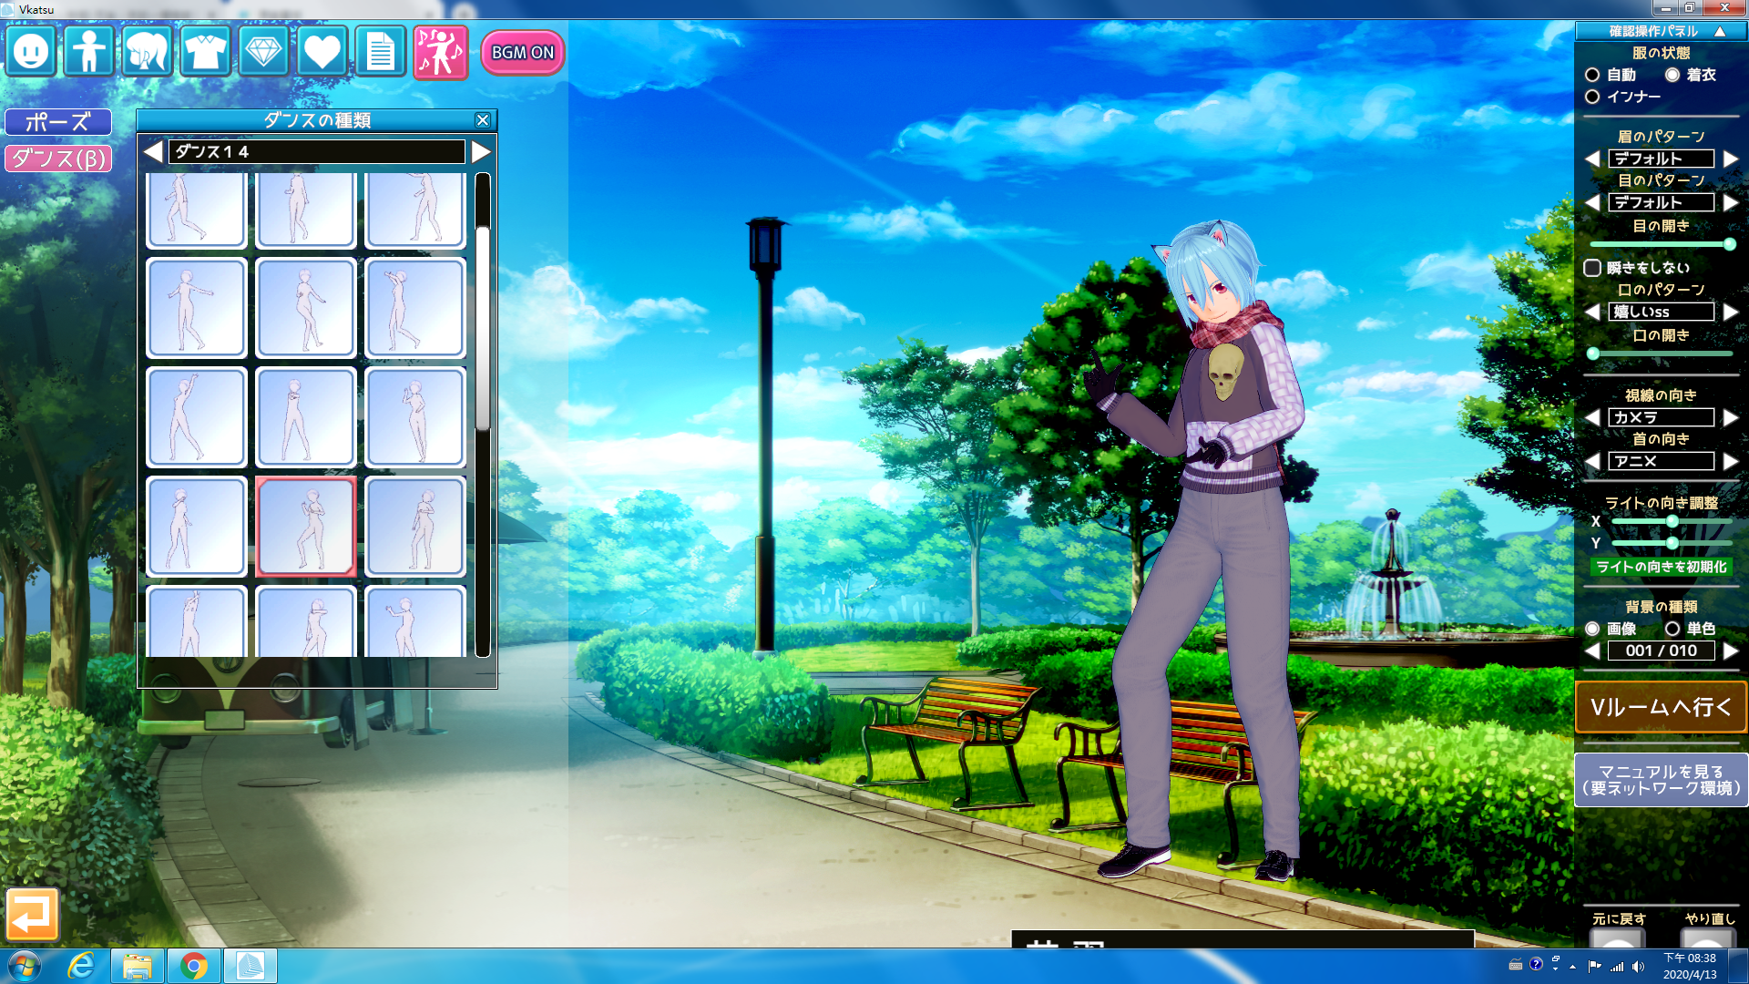
Task: Select thumbnail left of highlighted dance
Action: [x=197, y=527]
